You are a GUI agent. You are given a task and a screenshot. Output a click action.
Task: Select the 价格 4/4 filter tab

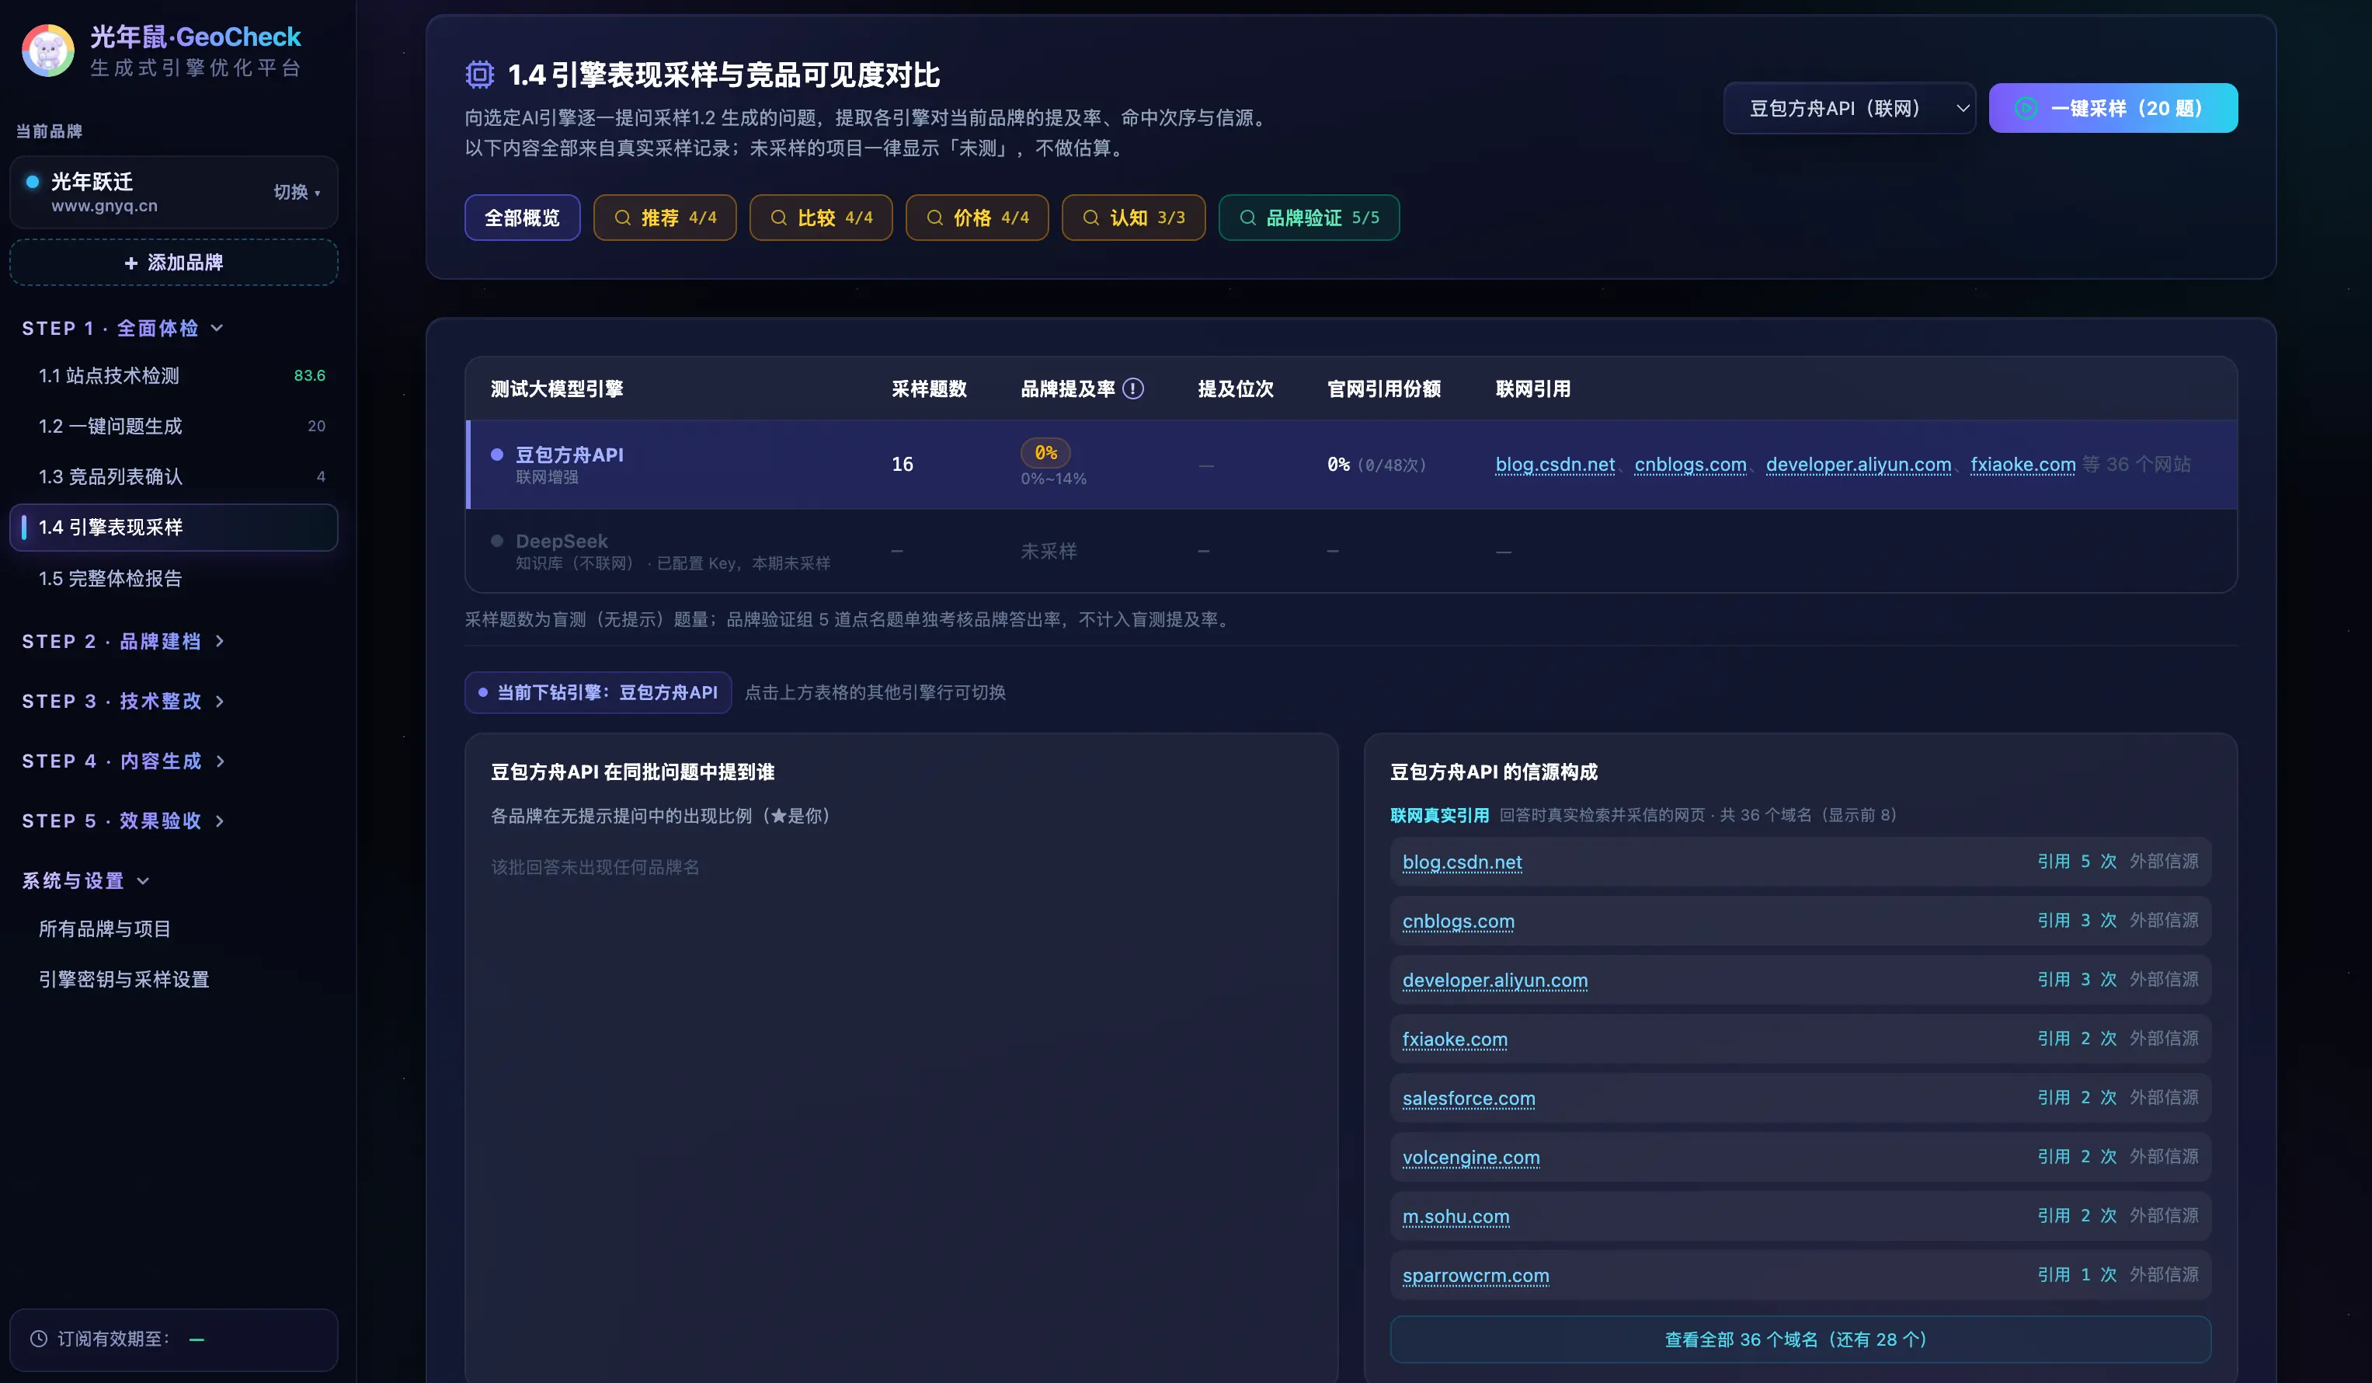pyautogui.click(x=977, y=218)
